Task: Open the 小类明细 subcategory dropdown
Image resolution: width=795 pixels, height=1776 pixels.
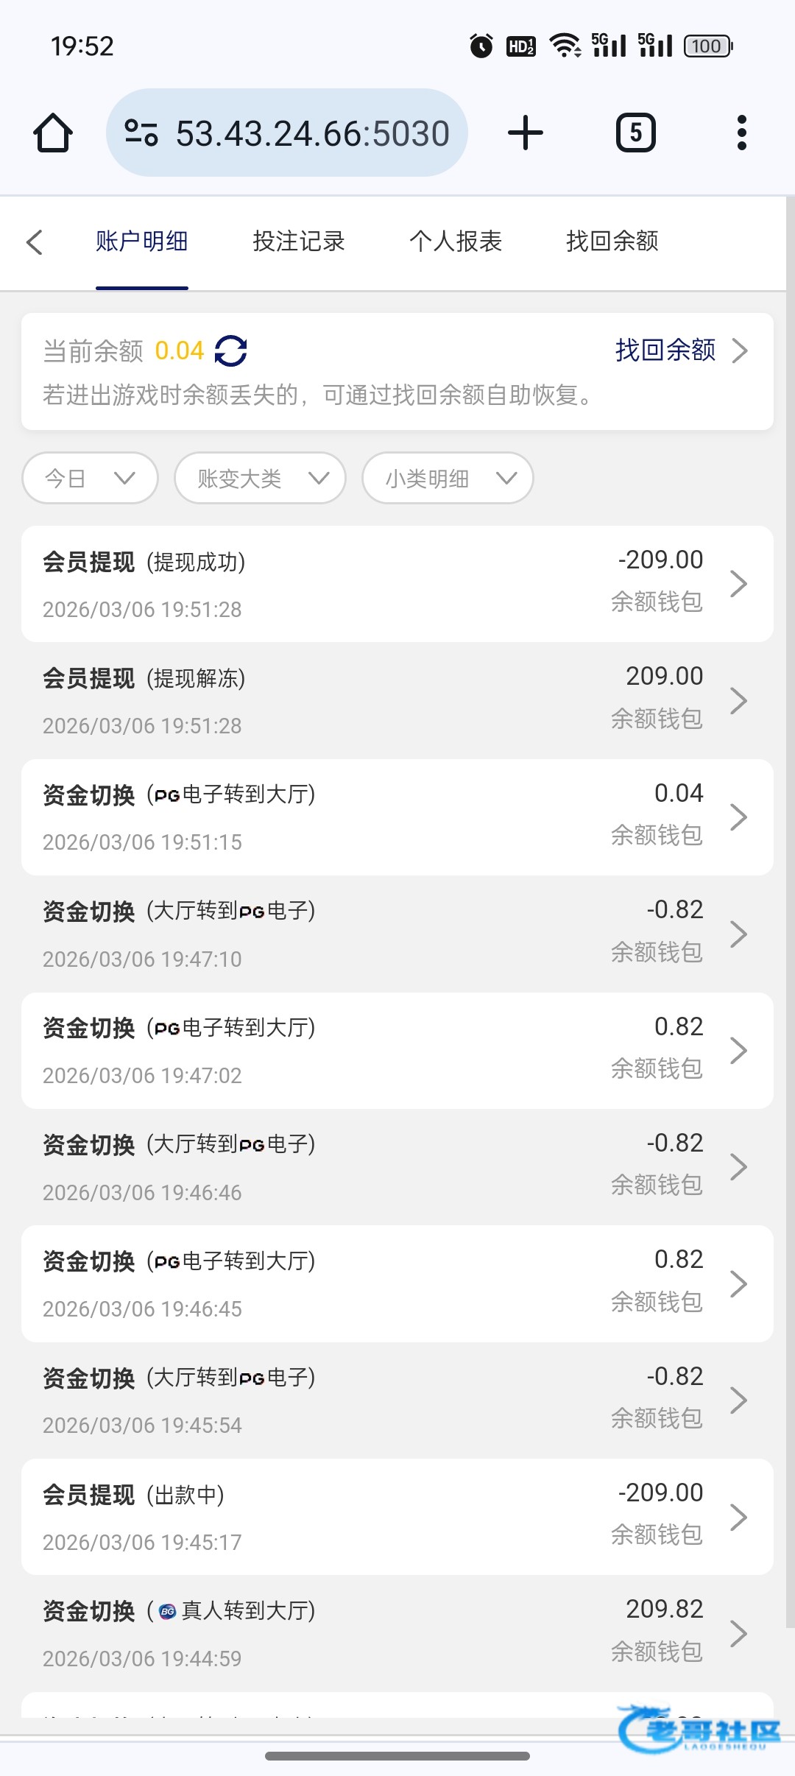Action: tap(448, 479)
